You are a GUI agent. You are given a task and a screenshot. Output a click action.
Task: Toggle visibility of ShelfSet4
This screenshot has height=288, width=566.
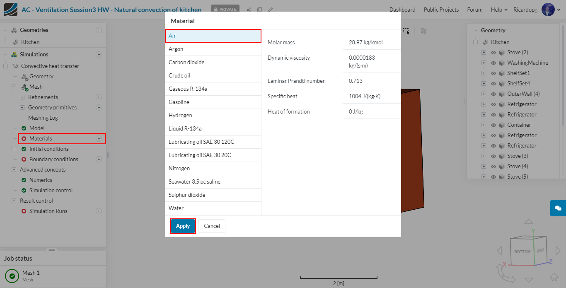tap(493, 83)
